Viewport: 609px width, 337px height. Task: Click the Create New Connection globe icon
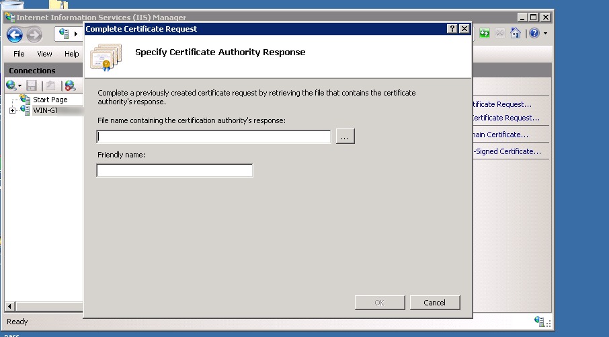pyautogui.click(x=11, y=85)
